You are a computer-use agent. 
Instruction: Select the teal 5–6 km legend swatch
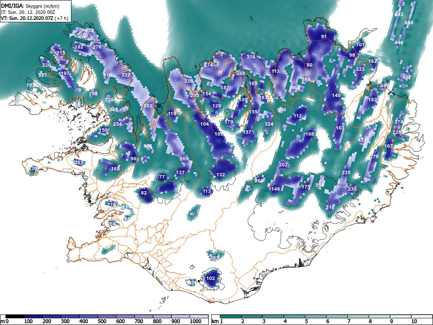click(x=316, y=317)
